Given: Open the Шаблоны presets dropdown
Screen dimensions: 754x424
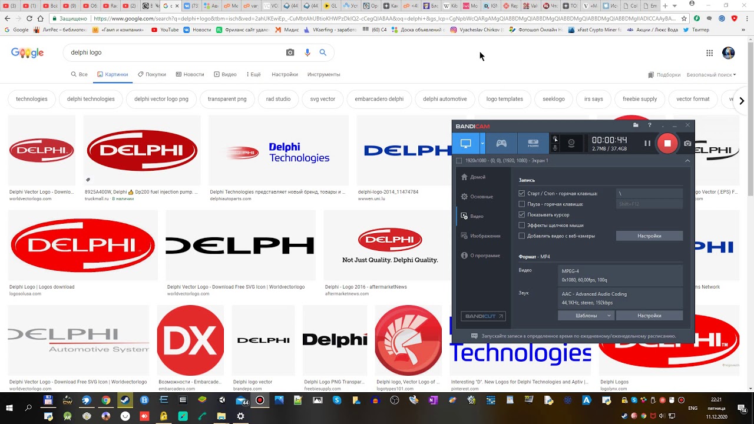Looking at the screenshot, I should pos(586,316).
